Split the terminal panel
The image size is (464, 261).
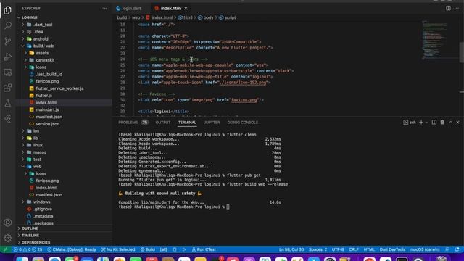[434, 123]
